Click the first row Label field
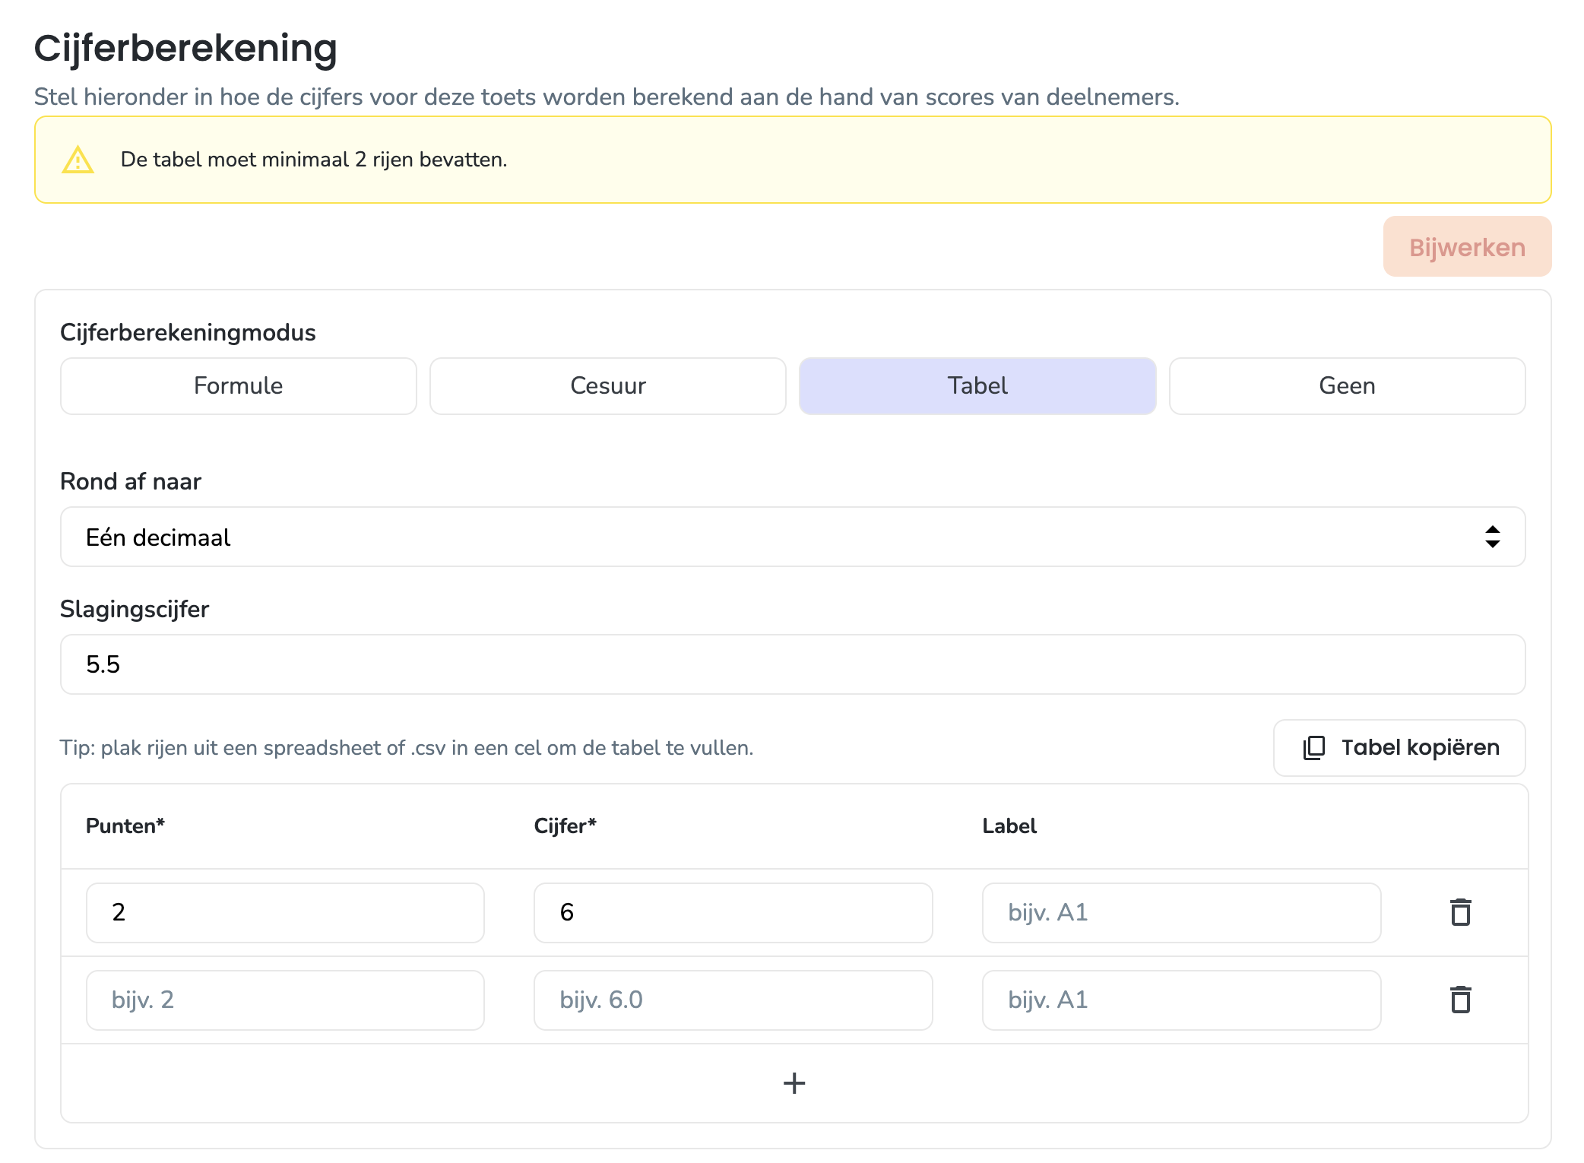The image size is (1584, 1163). point(1182,913)
